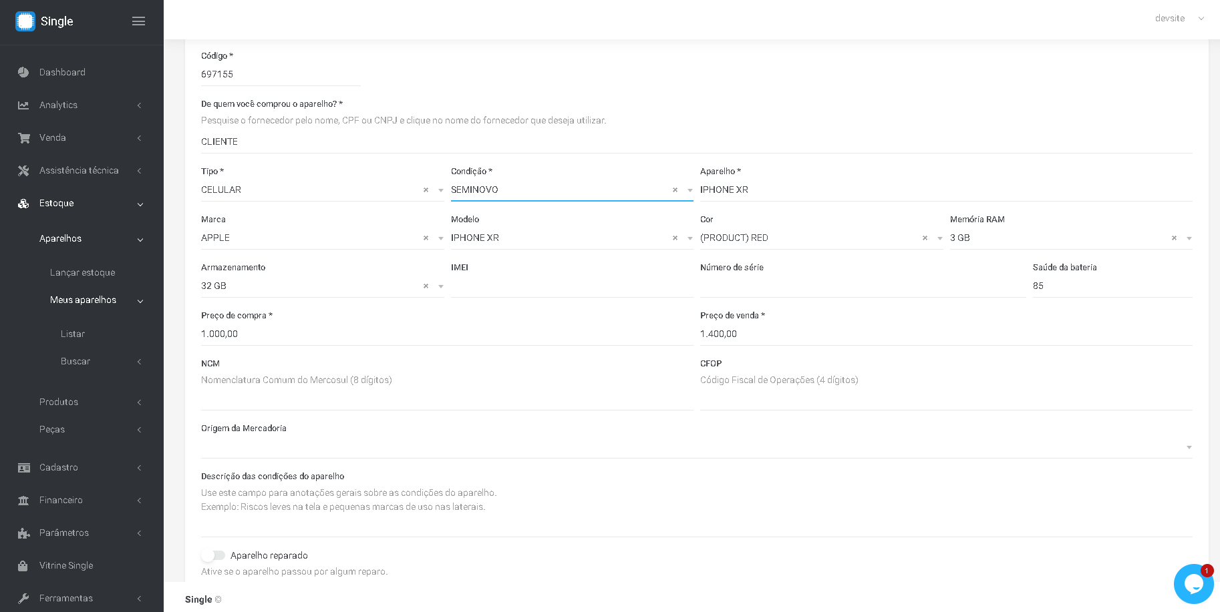Clear the Condição SEMINOVO selection
Screen dimensions: 1220x612
675,190
